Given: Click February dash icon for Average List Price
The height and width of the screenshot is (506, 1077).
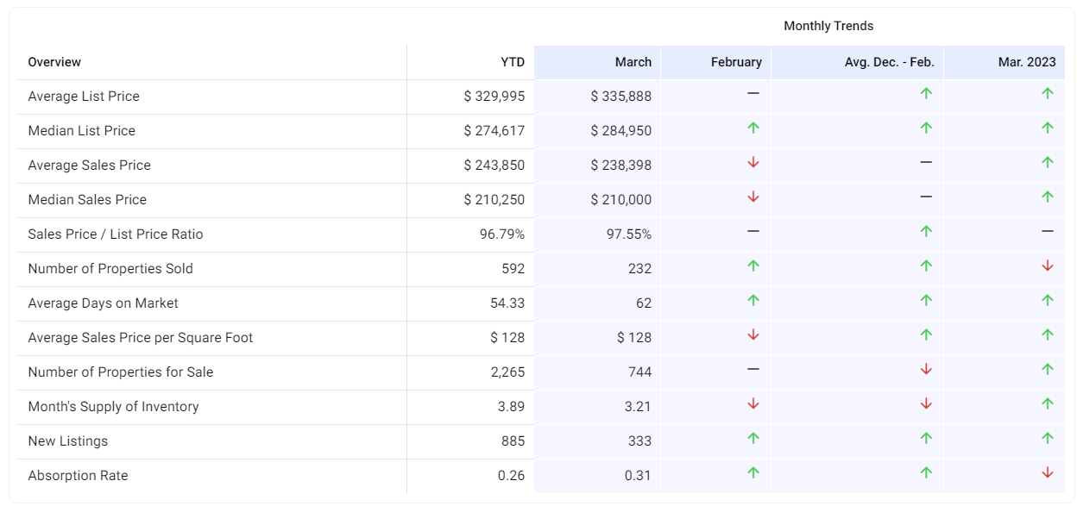Looking at the screenshot, I should 753,93.
